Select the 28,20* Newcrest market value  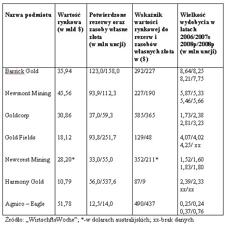coord(66,160)
